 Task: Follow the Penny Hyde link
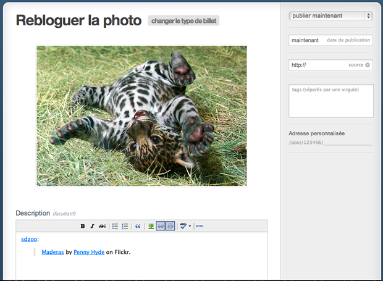(x=89, y=252)
